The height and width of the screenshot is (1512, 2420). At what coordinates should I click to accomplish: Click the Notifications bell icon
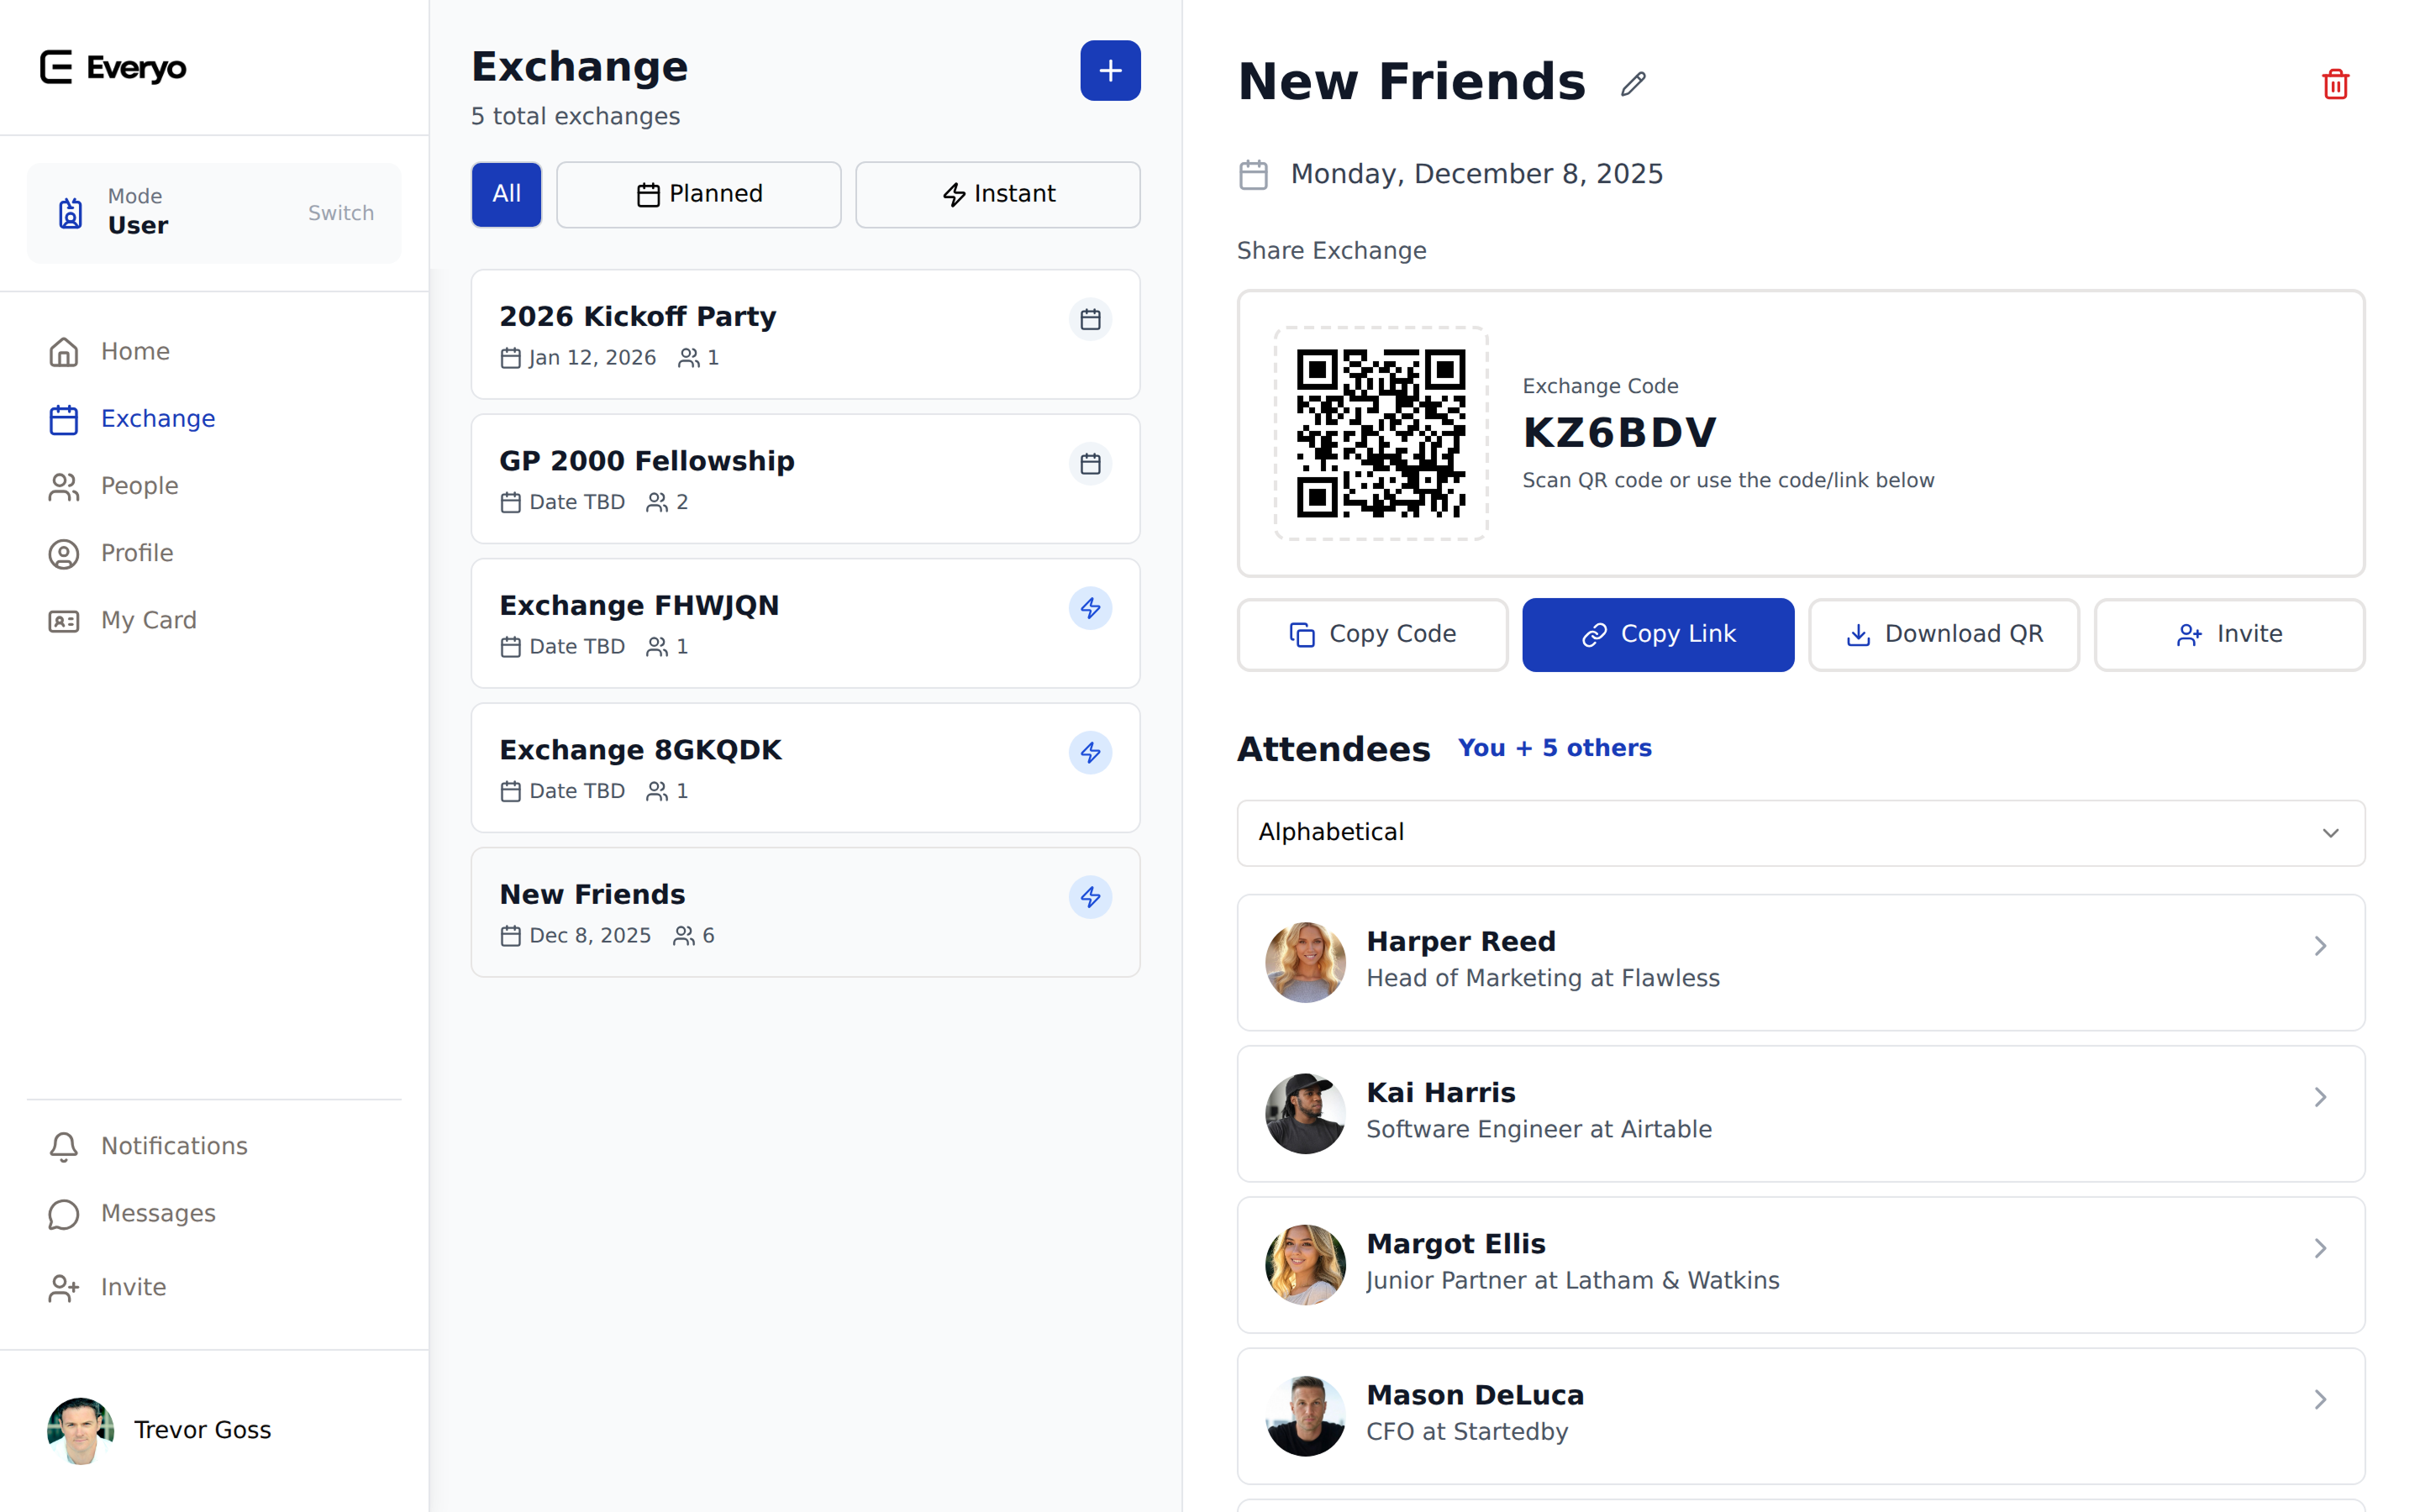(x=63, y=1146)
